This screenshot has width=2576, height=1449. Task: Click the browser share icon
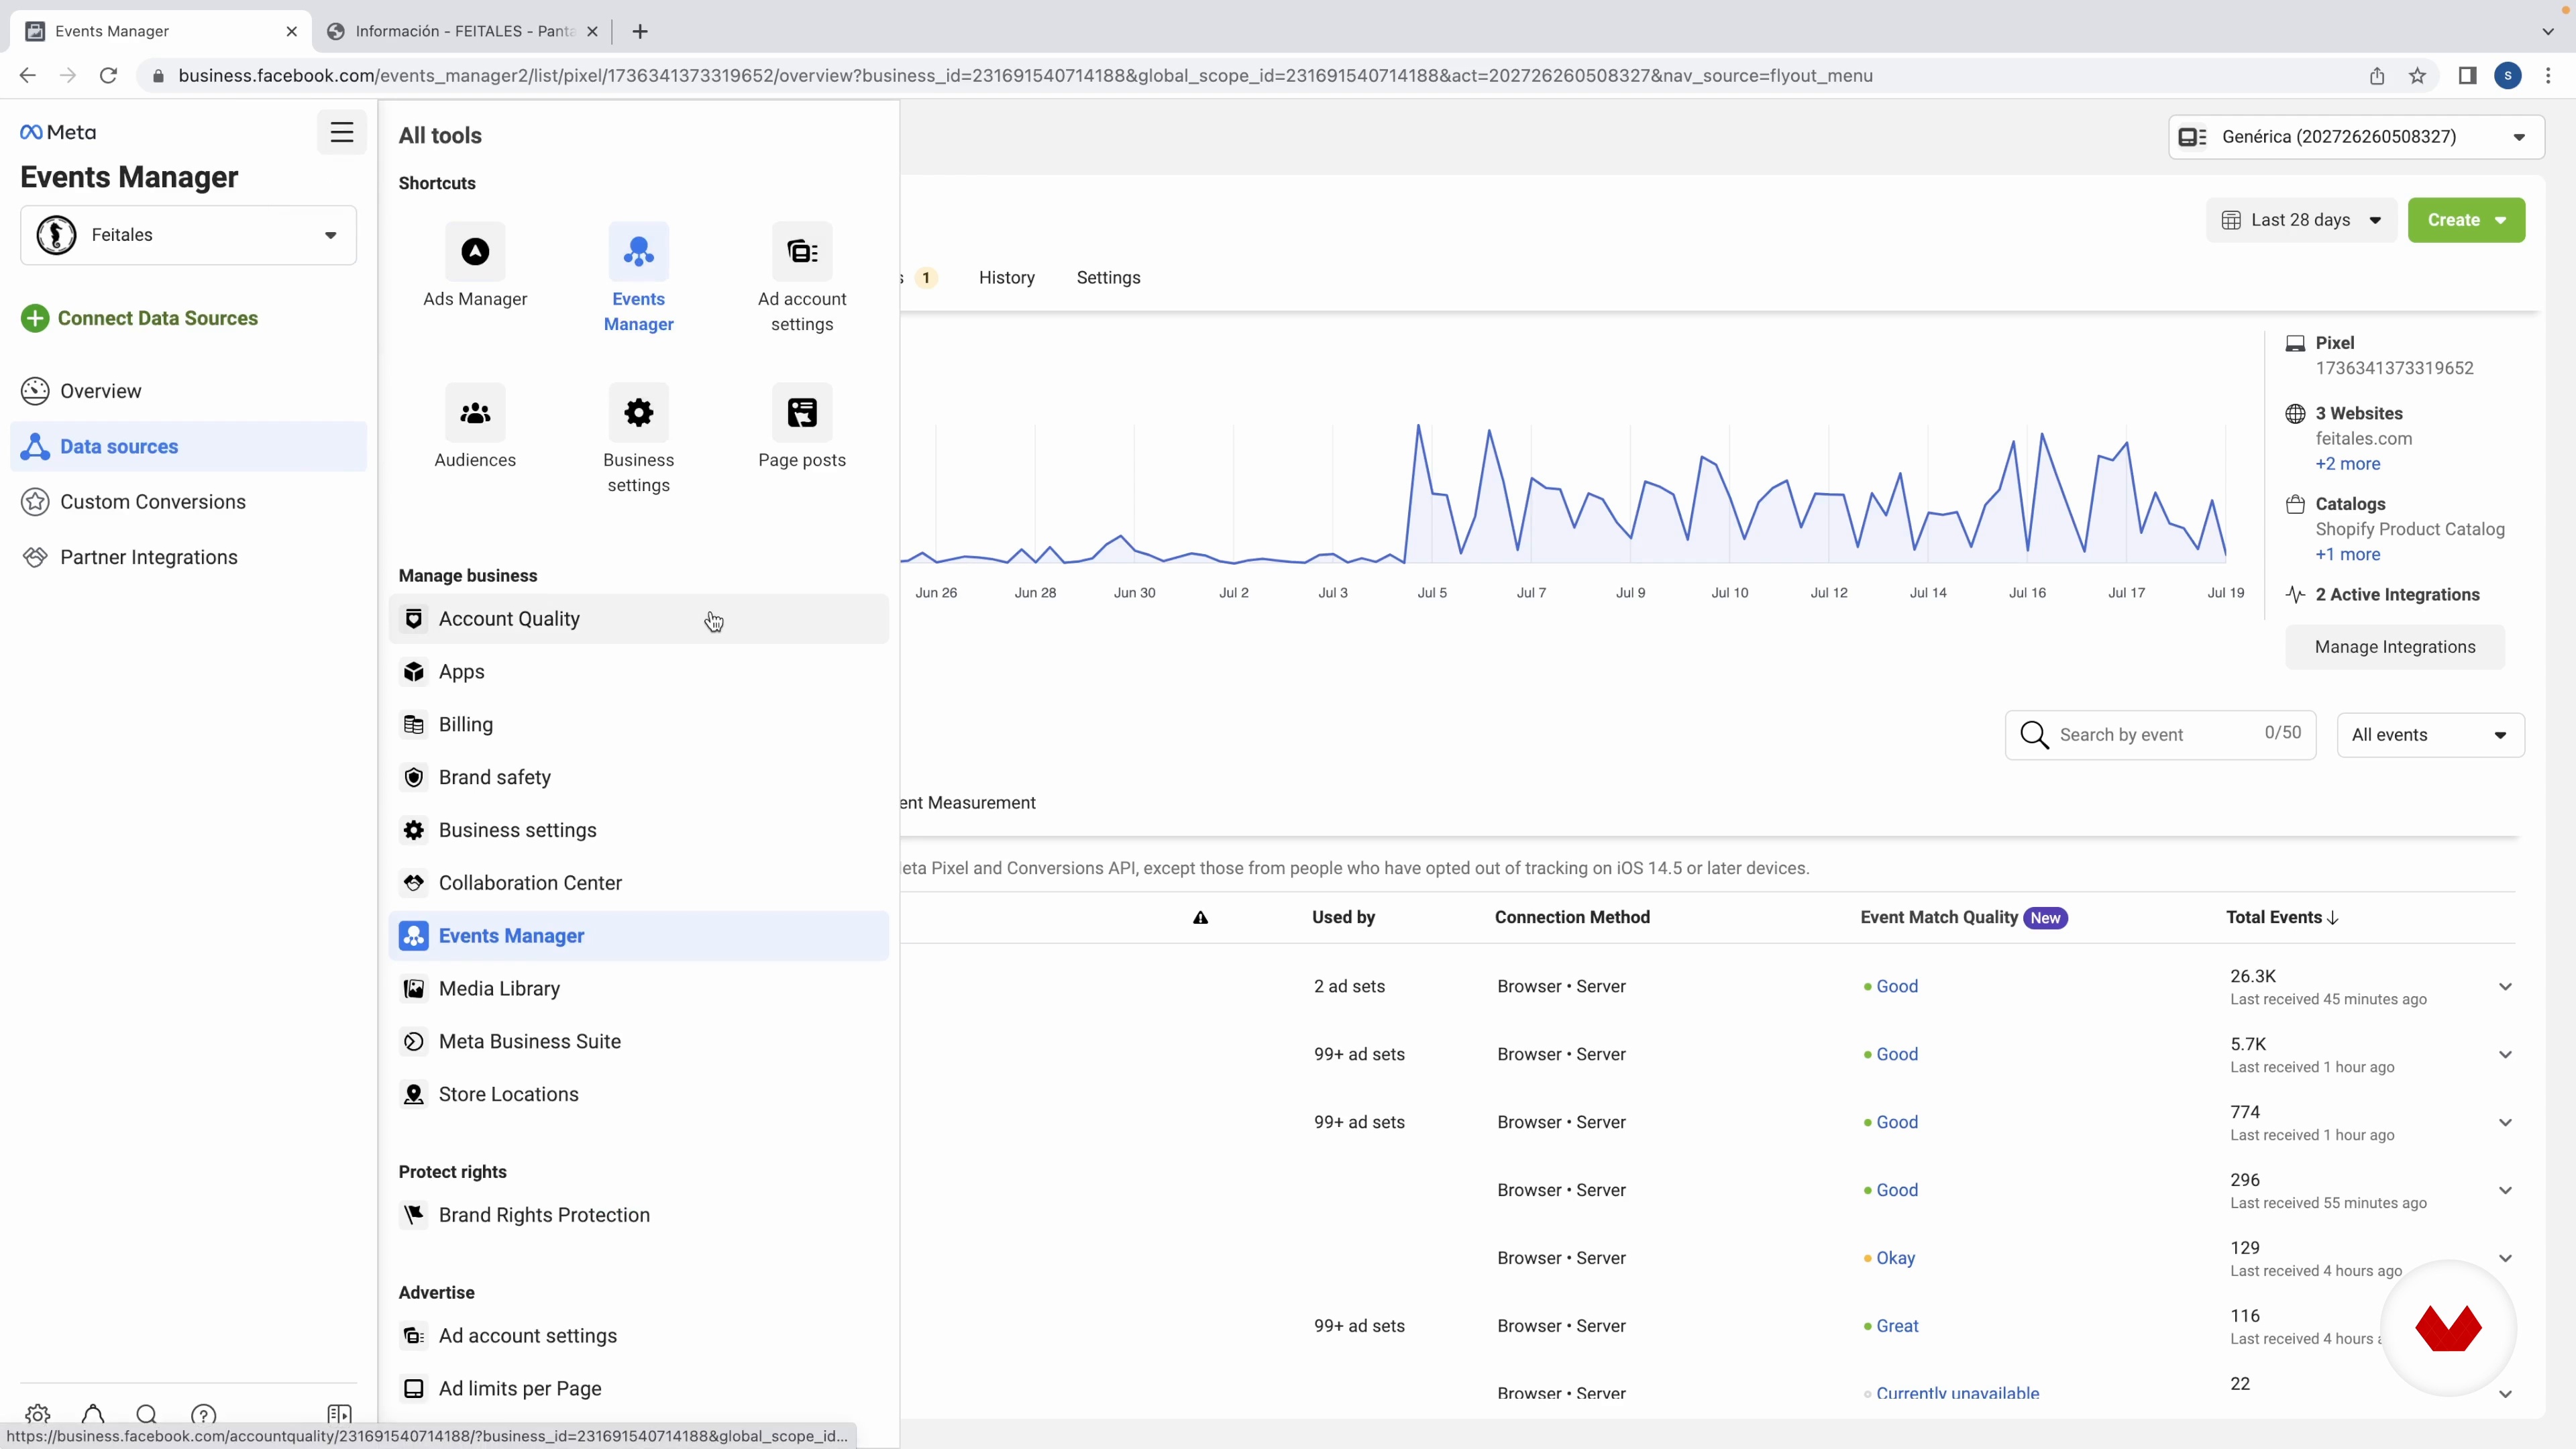(x=2377, y=76)
